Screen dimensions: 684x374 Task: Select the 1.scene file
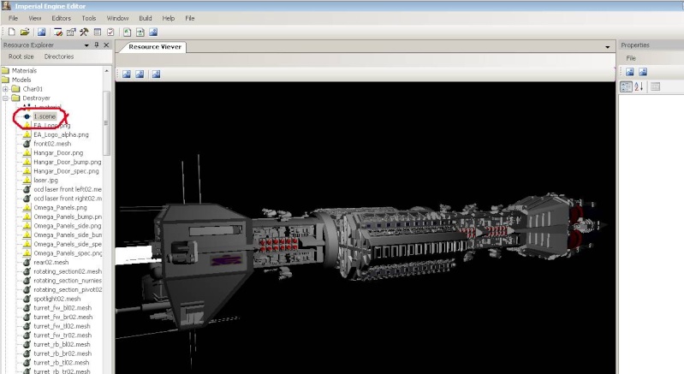(x=45, y=116)
